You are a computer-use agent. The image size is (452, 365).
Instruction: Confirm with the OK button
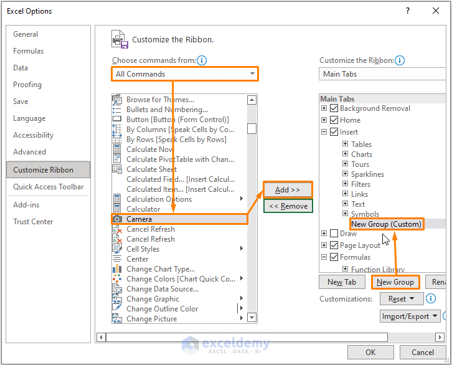point(370,353)
